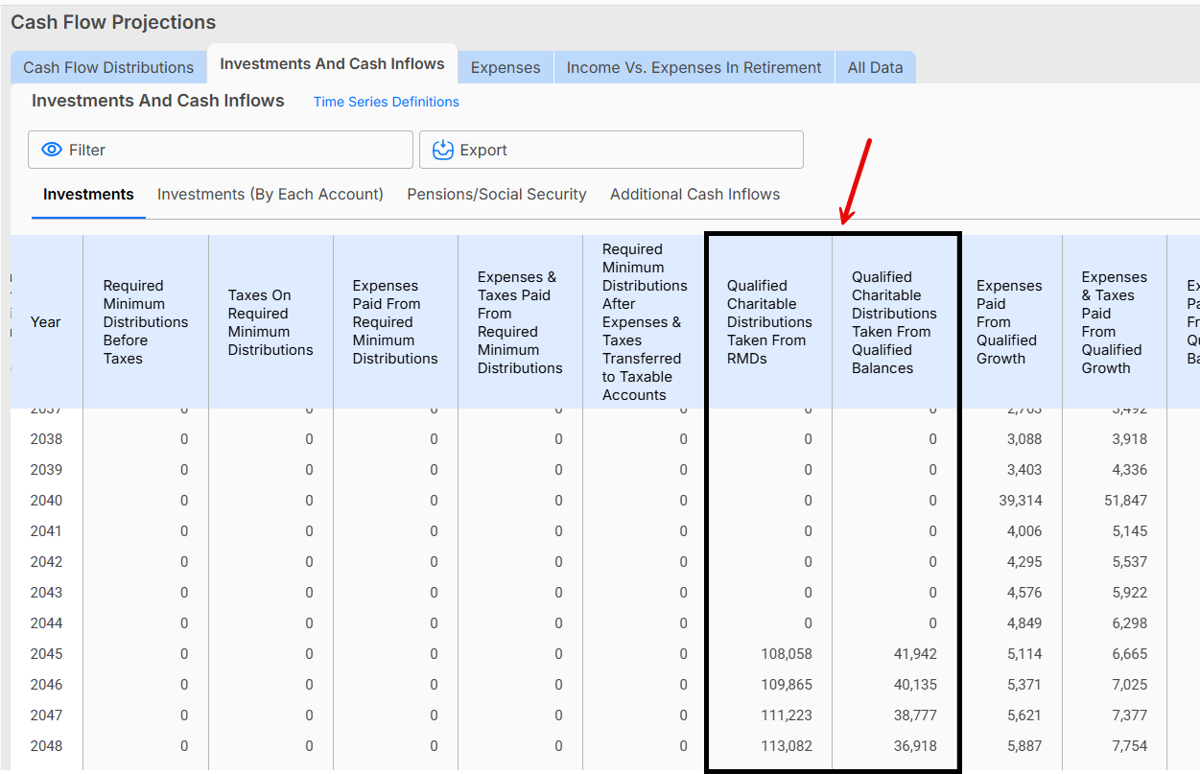Click the 4,006 value in 2041 row
This screenshot has width=1200, height=774.
[1024, 531]
